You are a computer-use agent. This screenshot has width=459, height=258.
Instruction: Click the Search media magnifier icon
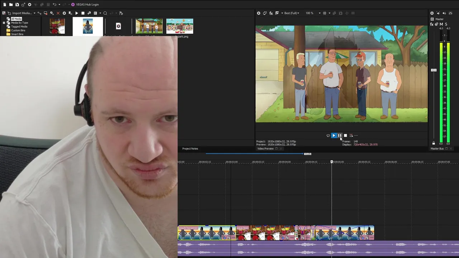[x=105, y=13]
